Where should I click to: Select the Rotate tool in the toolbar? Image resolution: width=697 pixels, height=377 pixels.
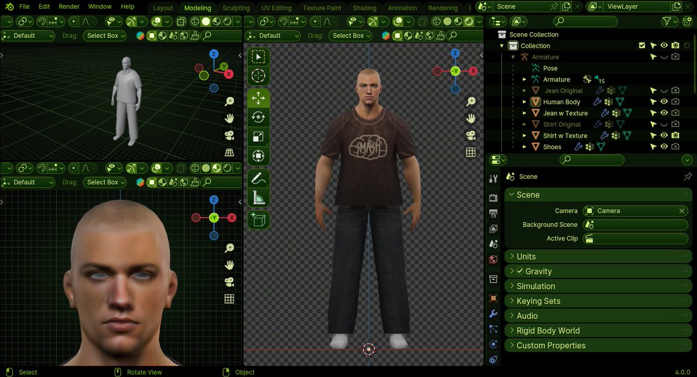pos(258,117)
